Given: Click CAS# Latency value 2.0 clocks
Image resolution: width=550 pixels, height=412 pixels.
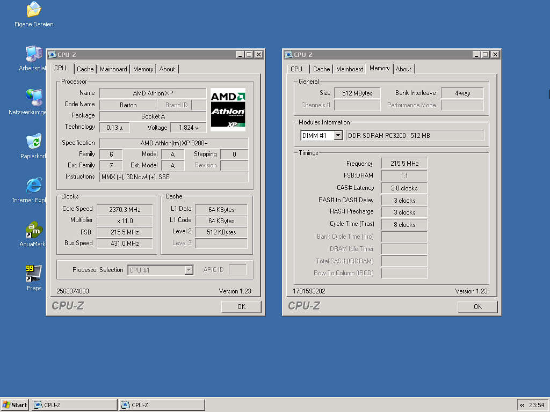Looking at the screenshot, I should pos(404,188).
